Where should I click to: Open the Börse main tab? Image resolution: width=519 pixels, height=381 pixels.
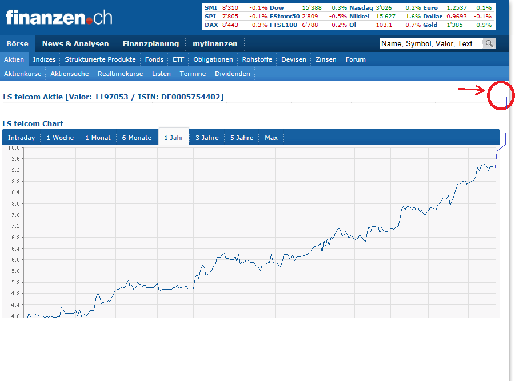17,44
